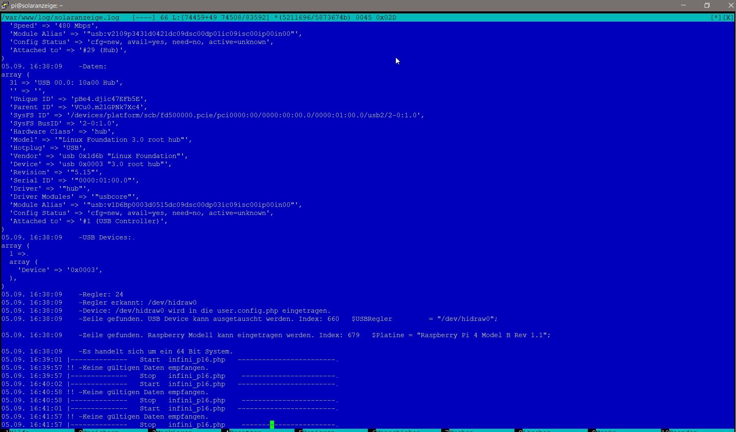Click the PuTTY icon in the title bar
Image resolution: width=736 pixels, height=432 pixels.
4,6
